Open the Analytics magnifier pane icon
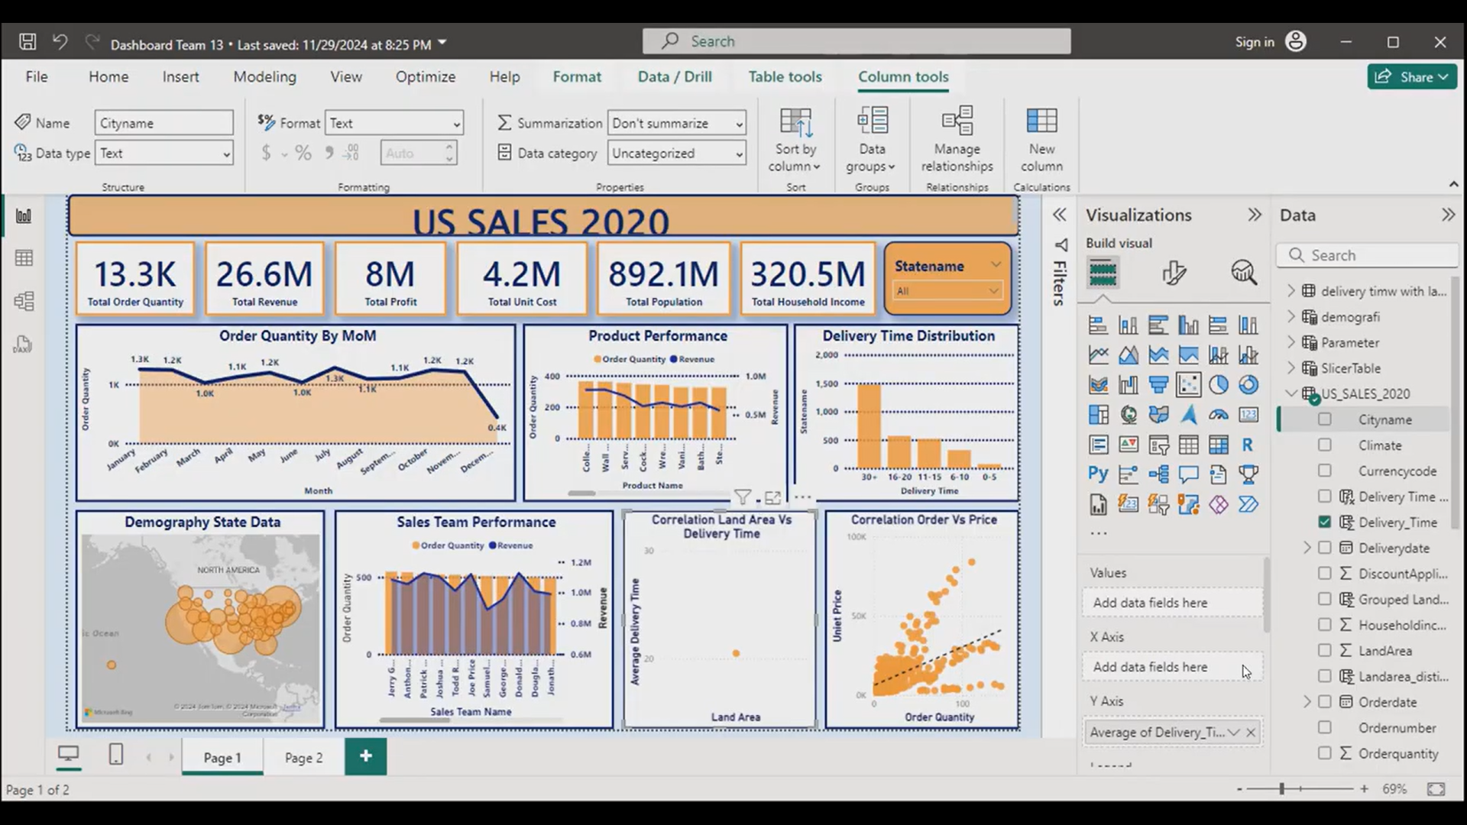Screen dimensions: 1467x825 (1243, 273)
